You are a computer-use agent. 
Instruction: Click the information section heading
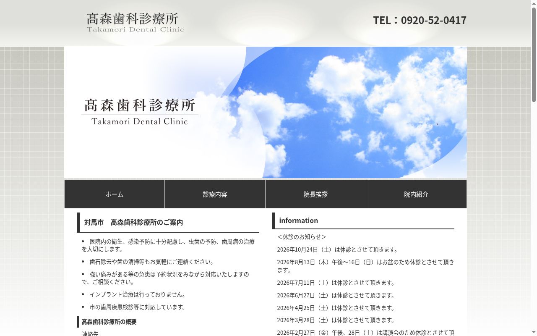(x=363, y=220)
